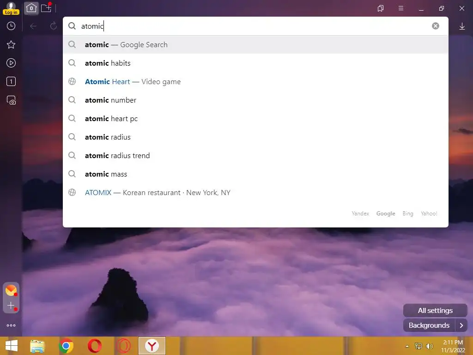
Task: Open the browser hamburger menu
Action: coord(401,8)
